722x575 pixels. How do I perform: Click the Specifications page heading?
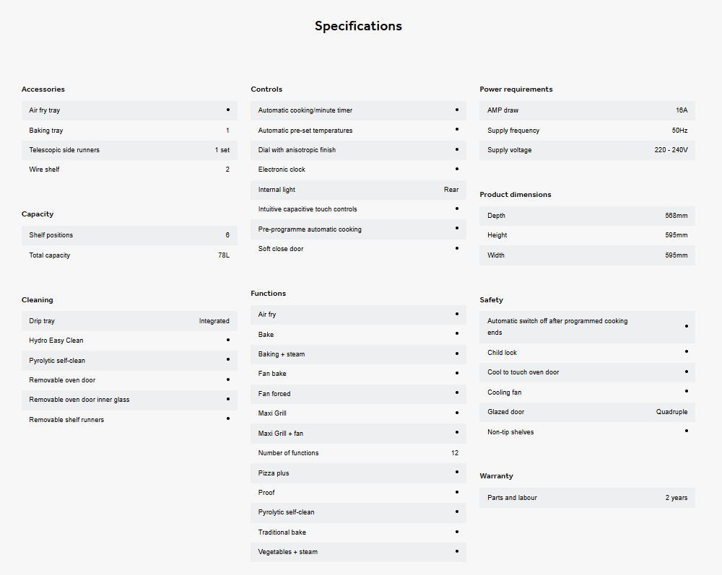point(358,26)
